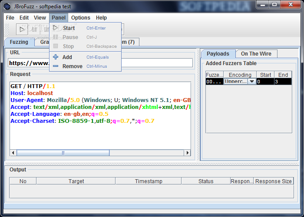
Task: Choose Start from the Panel menu
Action: (x=85, y=28)
